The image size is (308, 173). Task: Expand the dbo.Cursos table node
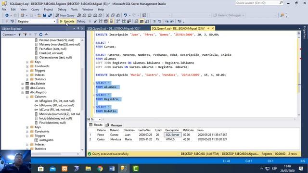[x=23, y=88]
